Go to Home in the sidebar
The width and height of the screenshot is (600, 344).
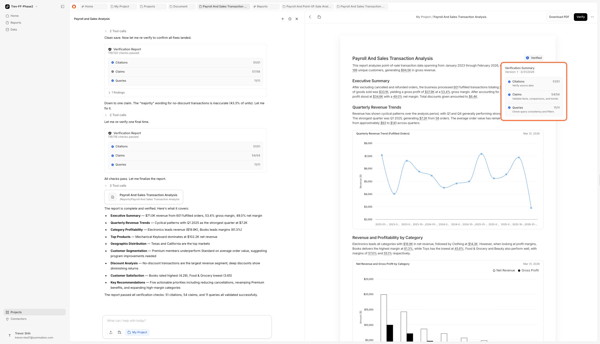[x=15, y=16]
